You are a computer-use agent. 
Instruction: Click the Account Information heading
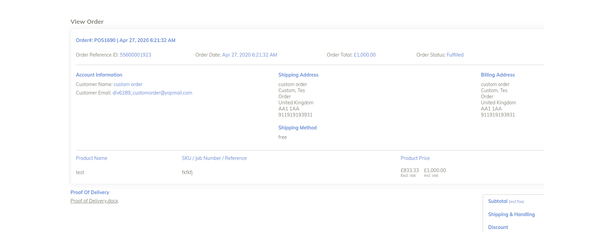(99, 75)
